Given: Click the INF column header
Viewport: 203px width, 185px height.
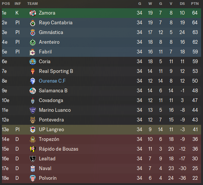Looking at the screenshot, I should [18, 4].
